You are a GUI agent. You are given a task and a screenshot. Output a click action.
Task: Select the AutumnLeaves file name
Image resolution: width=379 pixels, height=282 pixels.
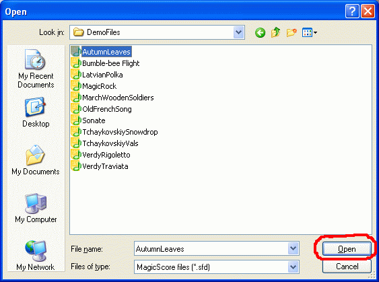(x=106, y=52)
